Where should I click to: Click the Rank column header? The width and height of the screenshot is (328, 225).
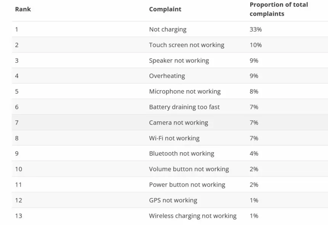(23, 9)
